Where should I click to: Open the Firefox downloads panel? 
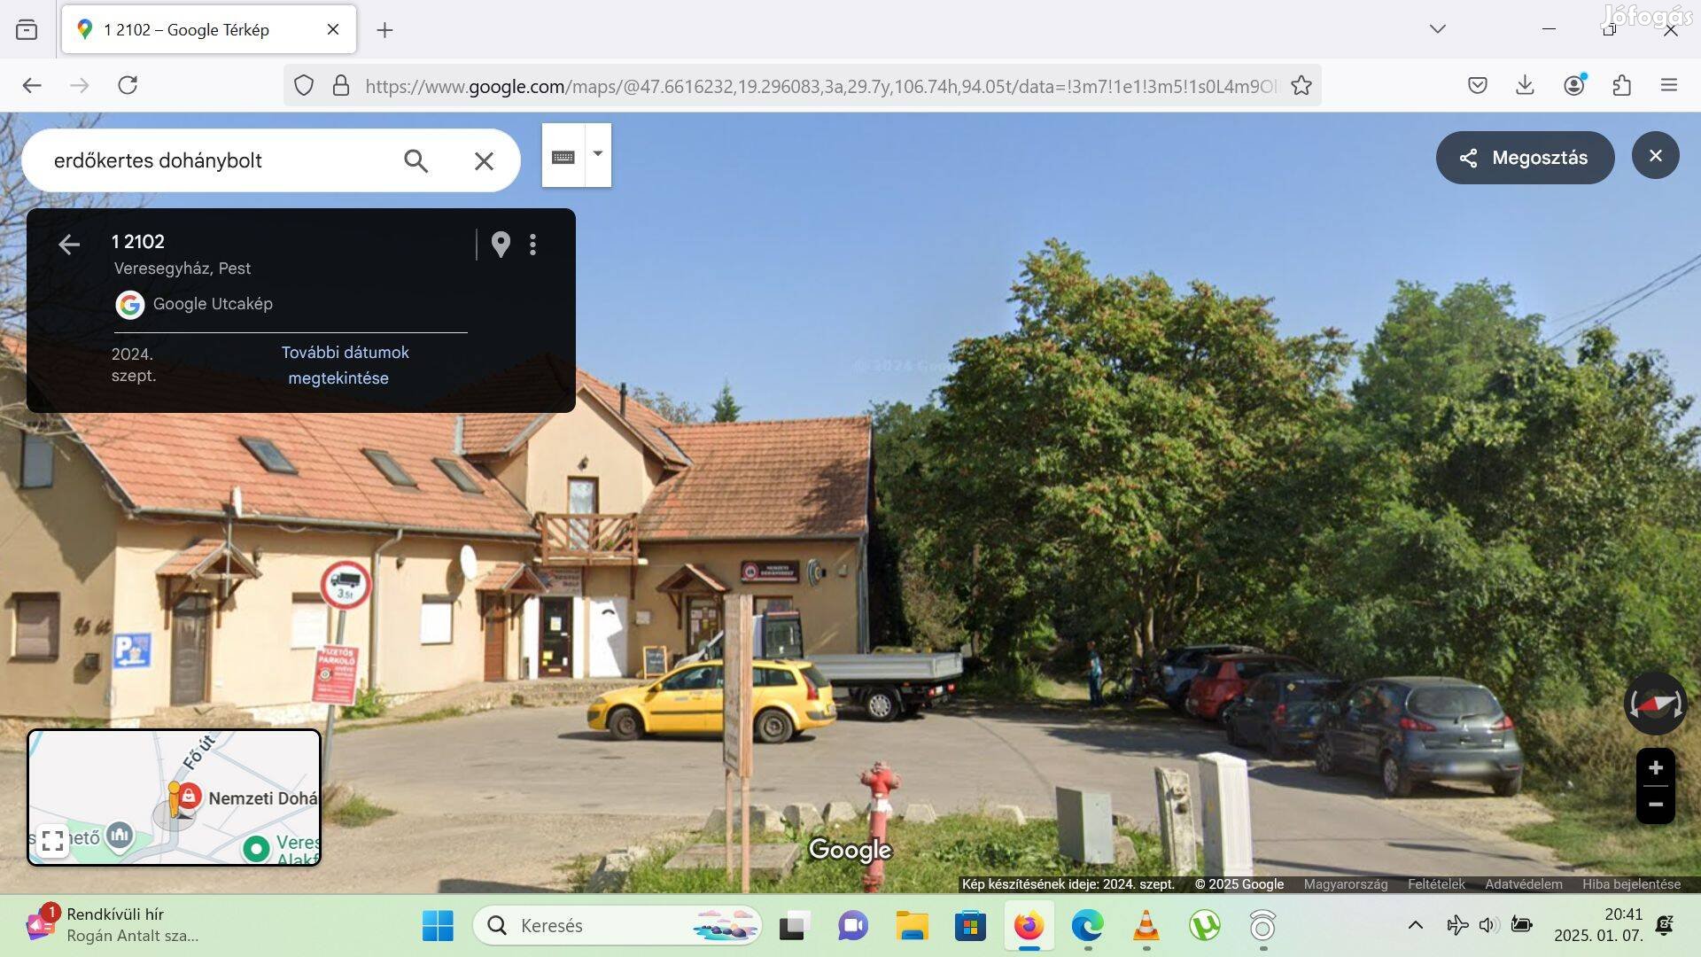(x=1525, y=85)
